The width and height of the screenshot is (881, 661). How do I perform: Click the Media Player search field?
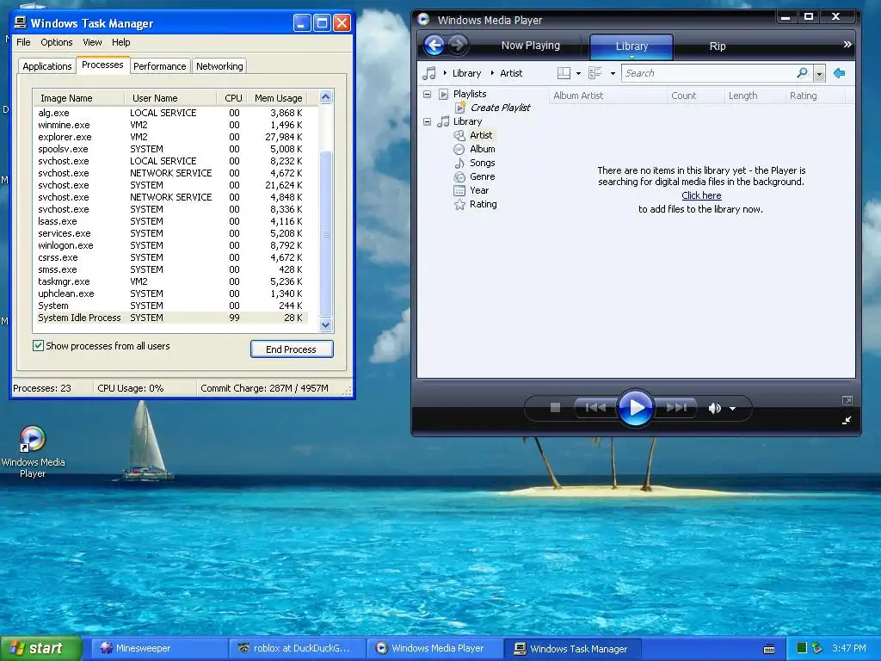pyautogui.click(x=708, y=73)
